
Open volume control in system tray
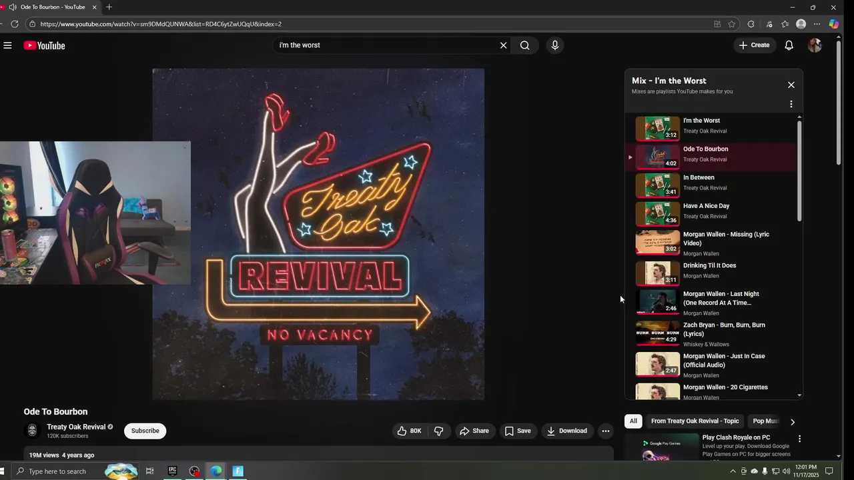tap(785, 471)
